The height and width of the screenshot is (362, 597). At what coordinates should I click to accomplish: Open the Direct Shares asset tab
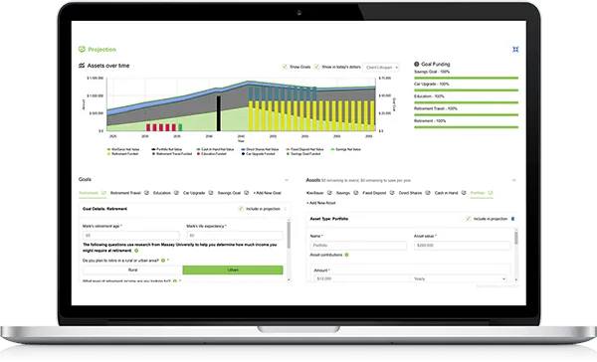[x=410, y=193]
